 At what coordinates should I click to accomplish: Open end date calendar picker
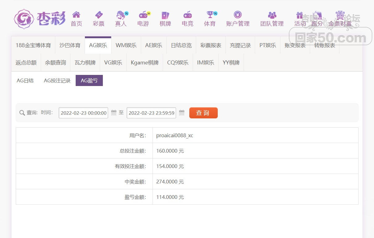coord(182,113)
